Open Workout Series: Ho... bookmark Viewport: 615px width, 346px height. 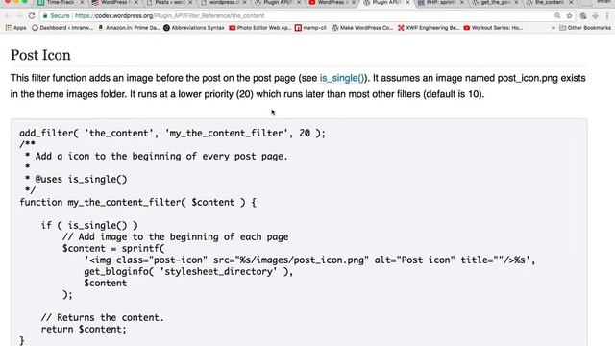tap(493, 28)
